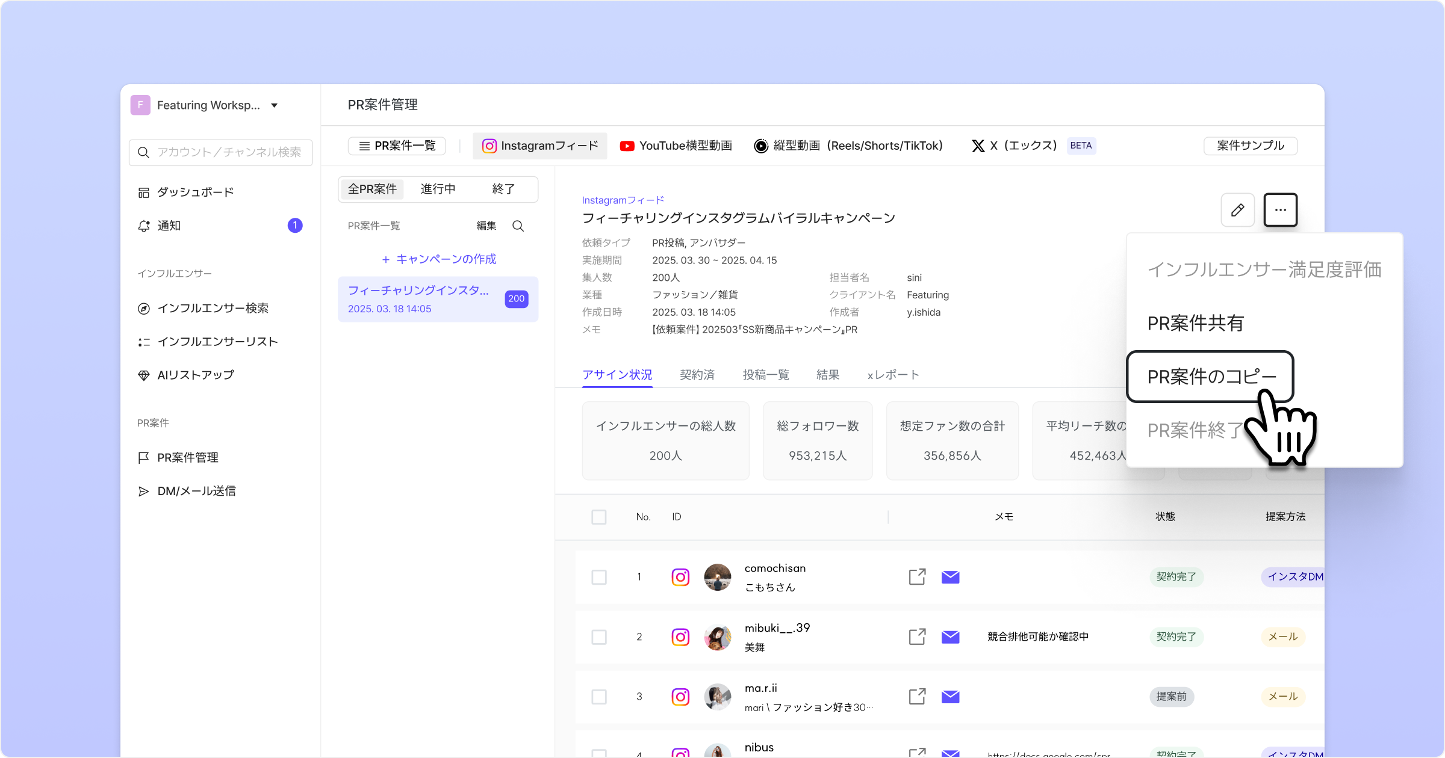Image resolution: width=1445 pixels, height=758 pixels.
Task: Toggle the select-all checkbox in table header
Action: click(599, 517)
